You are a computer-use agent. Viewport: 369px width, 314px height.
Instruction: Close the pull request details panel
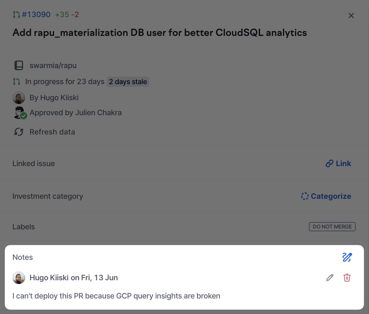pos(351,16)
